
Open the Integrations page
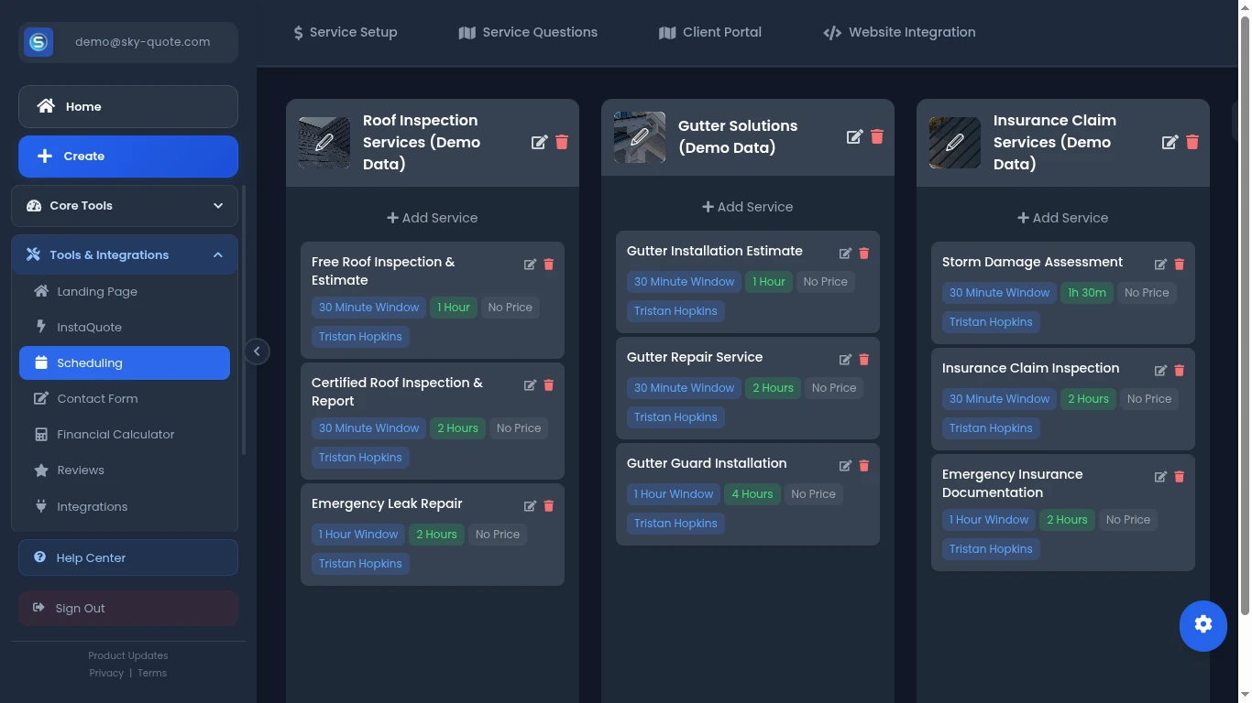[92, 506]
